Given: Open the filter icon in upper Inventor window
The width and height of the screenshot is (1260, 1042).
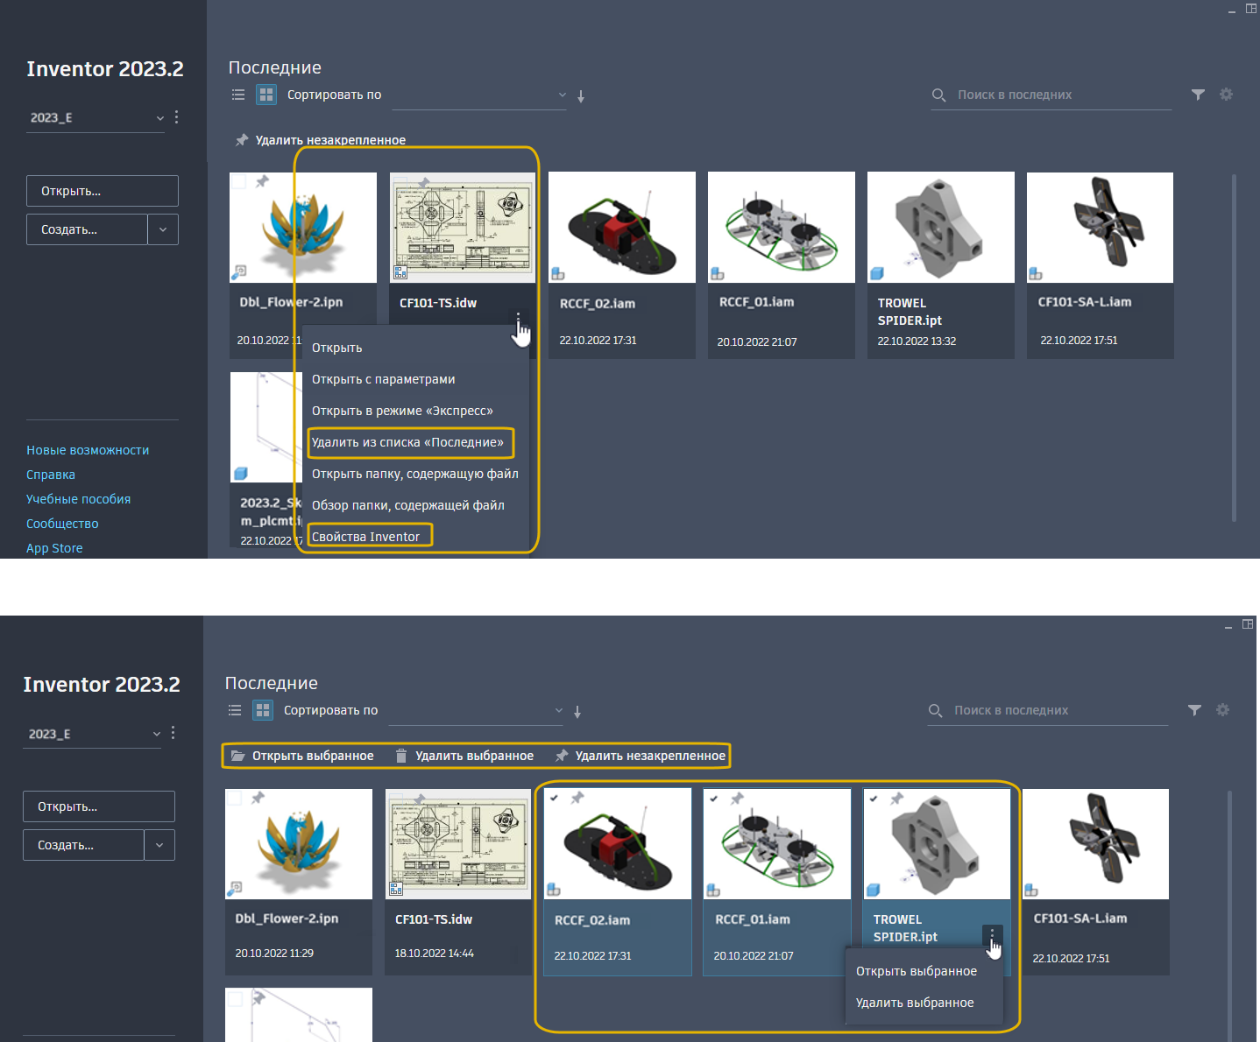Looking at the screenshot, I should (1198, 95).
